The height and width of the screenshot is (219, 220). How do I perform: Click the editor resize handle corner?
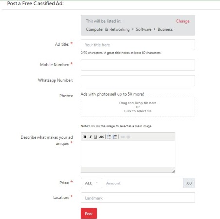coord(173,171)
